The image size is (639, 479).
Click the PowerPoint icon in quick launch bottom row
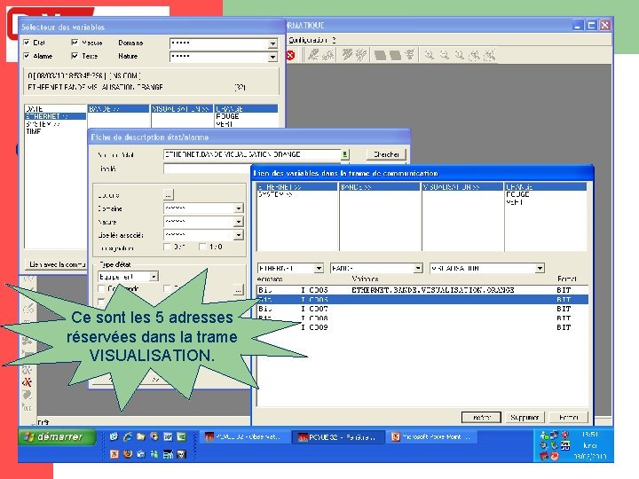tap(114, 454)
